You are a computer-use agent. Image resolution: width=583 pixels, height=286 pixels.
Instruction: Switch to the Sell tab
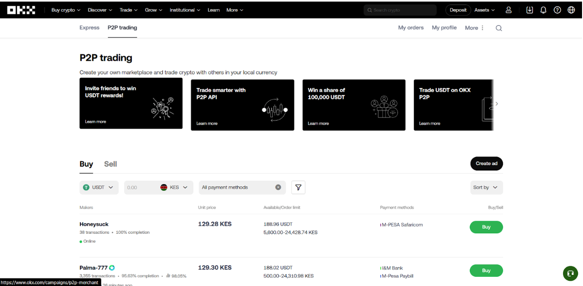110,164
